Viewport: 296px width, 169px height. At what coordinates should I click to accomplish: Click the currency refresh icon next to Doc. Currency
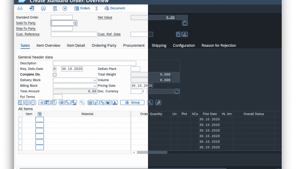[177, 91]
